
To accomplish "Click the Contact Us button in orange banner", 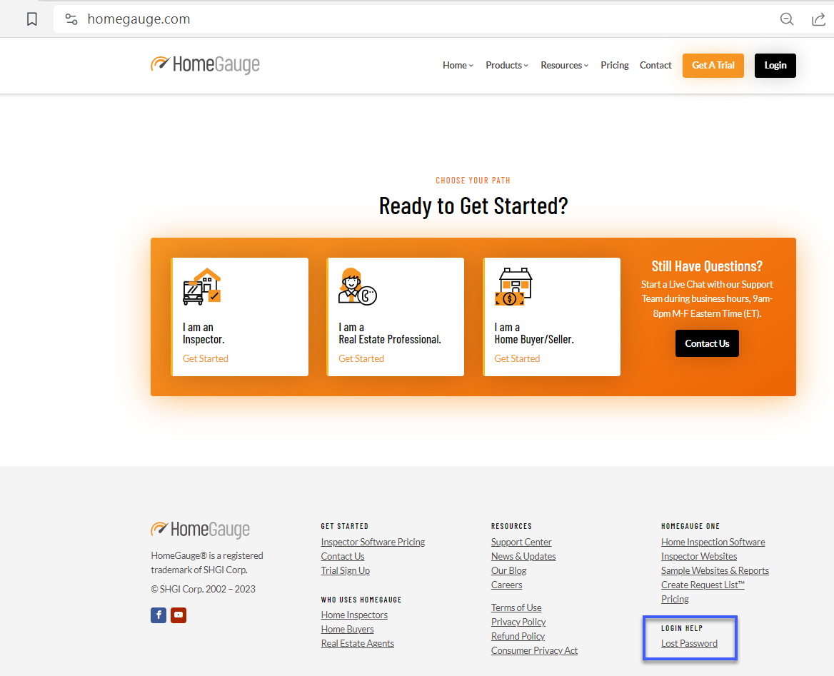I will 707,343.
